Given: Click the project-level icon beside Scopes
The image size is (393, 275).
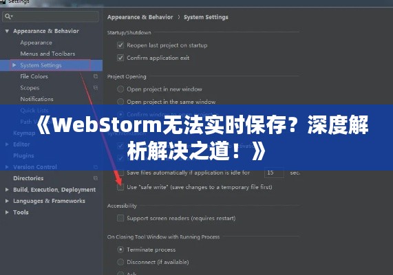Looking at the screenshot, I should click(x=96, y=88).
